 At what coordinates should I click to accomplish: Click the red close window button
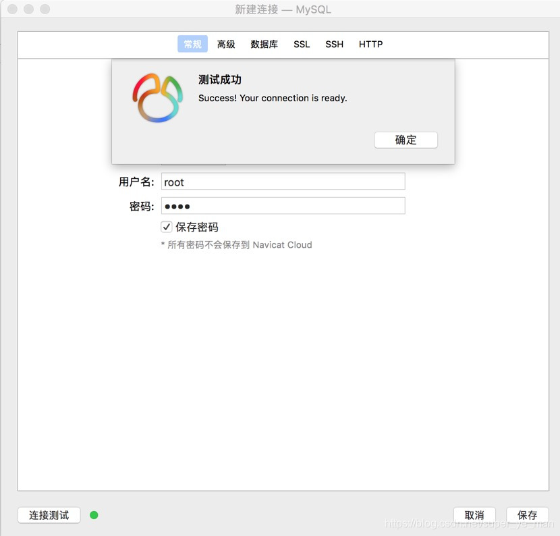pos(13,9)
